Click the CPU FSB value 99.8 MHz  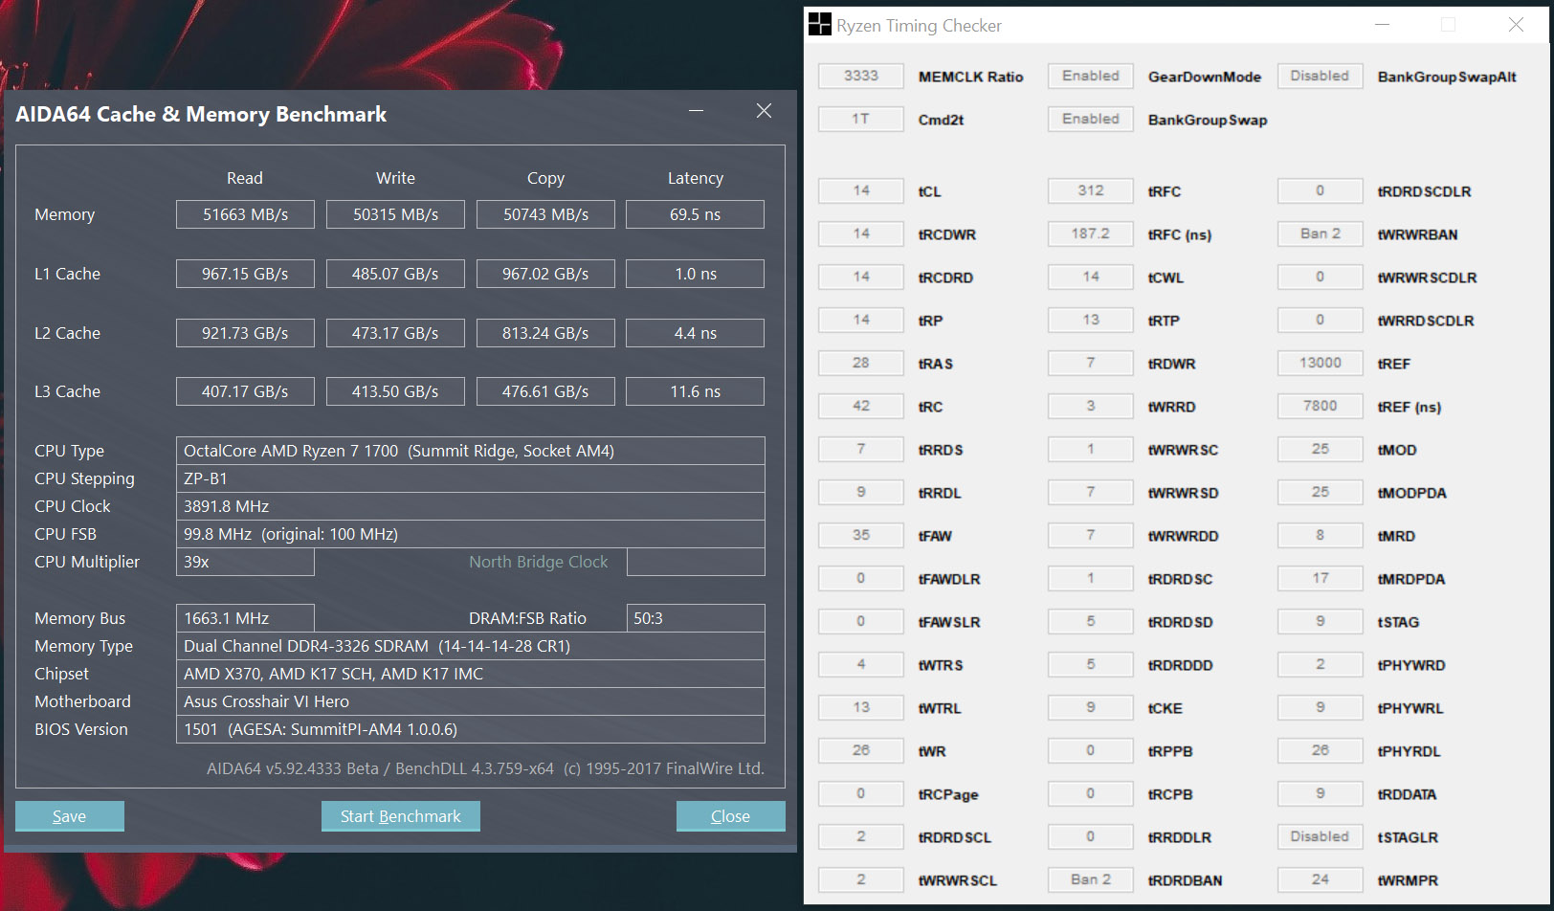click(471, 534)
